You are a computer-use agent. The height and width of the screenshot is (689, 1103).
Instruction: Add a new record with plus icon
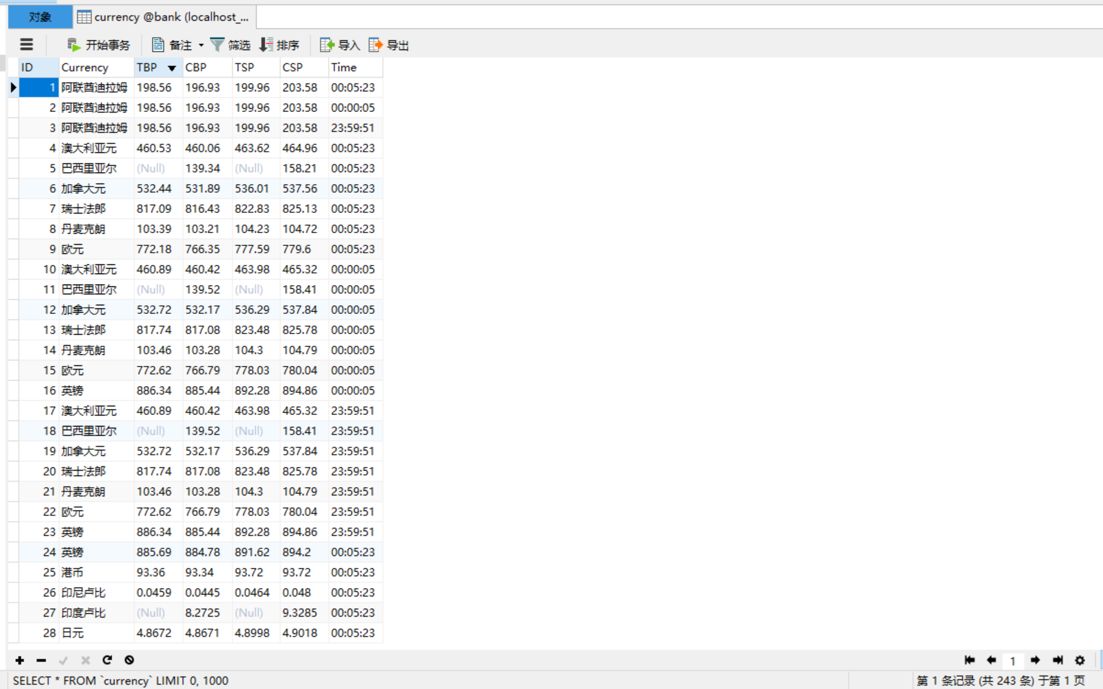pos(20,660)
